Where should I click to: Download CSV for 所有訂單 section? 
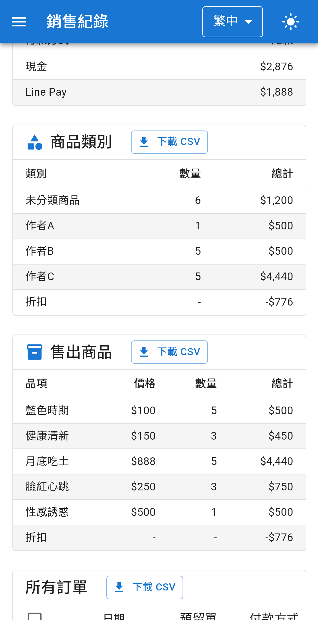pos(145,587)
